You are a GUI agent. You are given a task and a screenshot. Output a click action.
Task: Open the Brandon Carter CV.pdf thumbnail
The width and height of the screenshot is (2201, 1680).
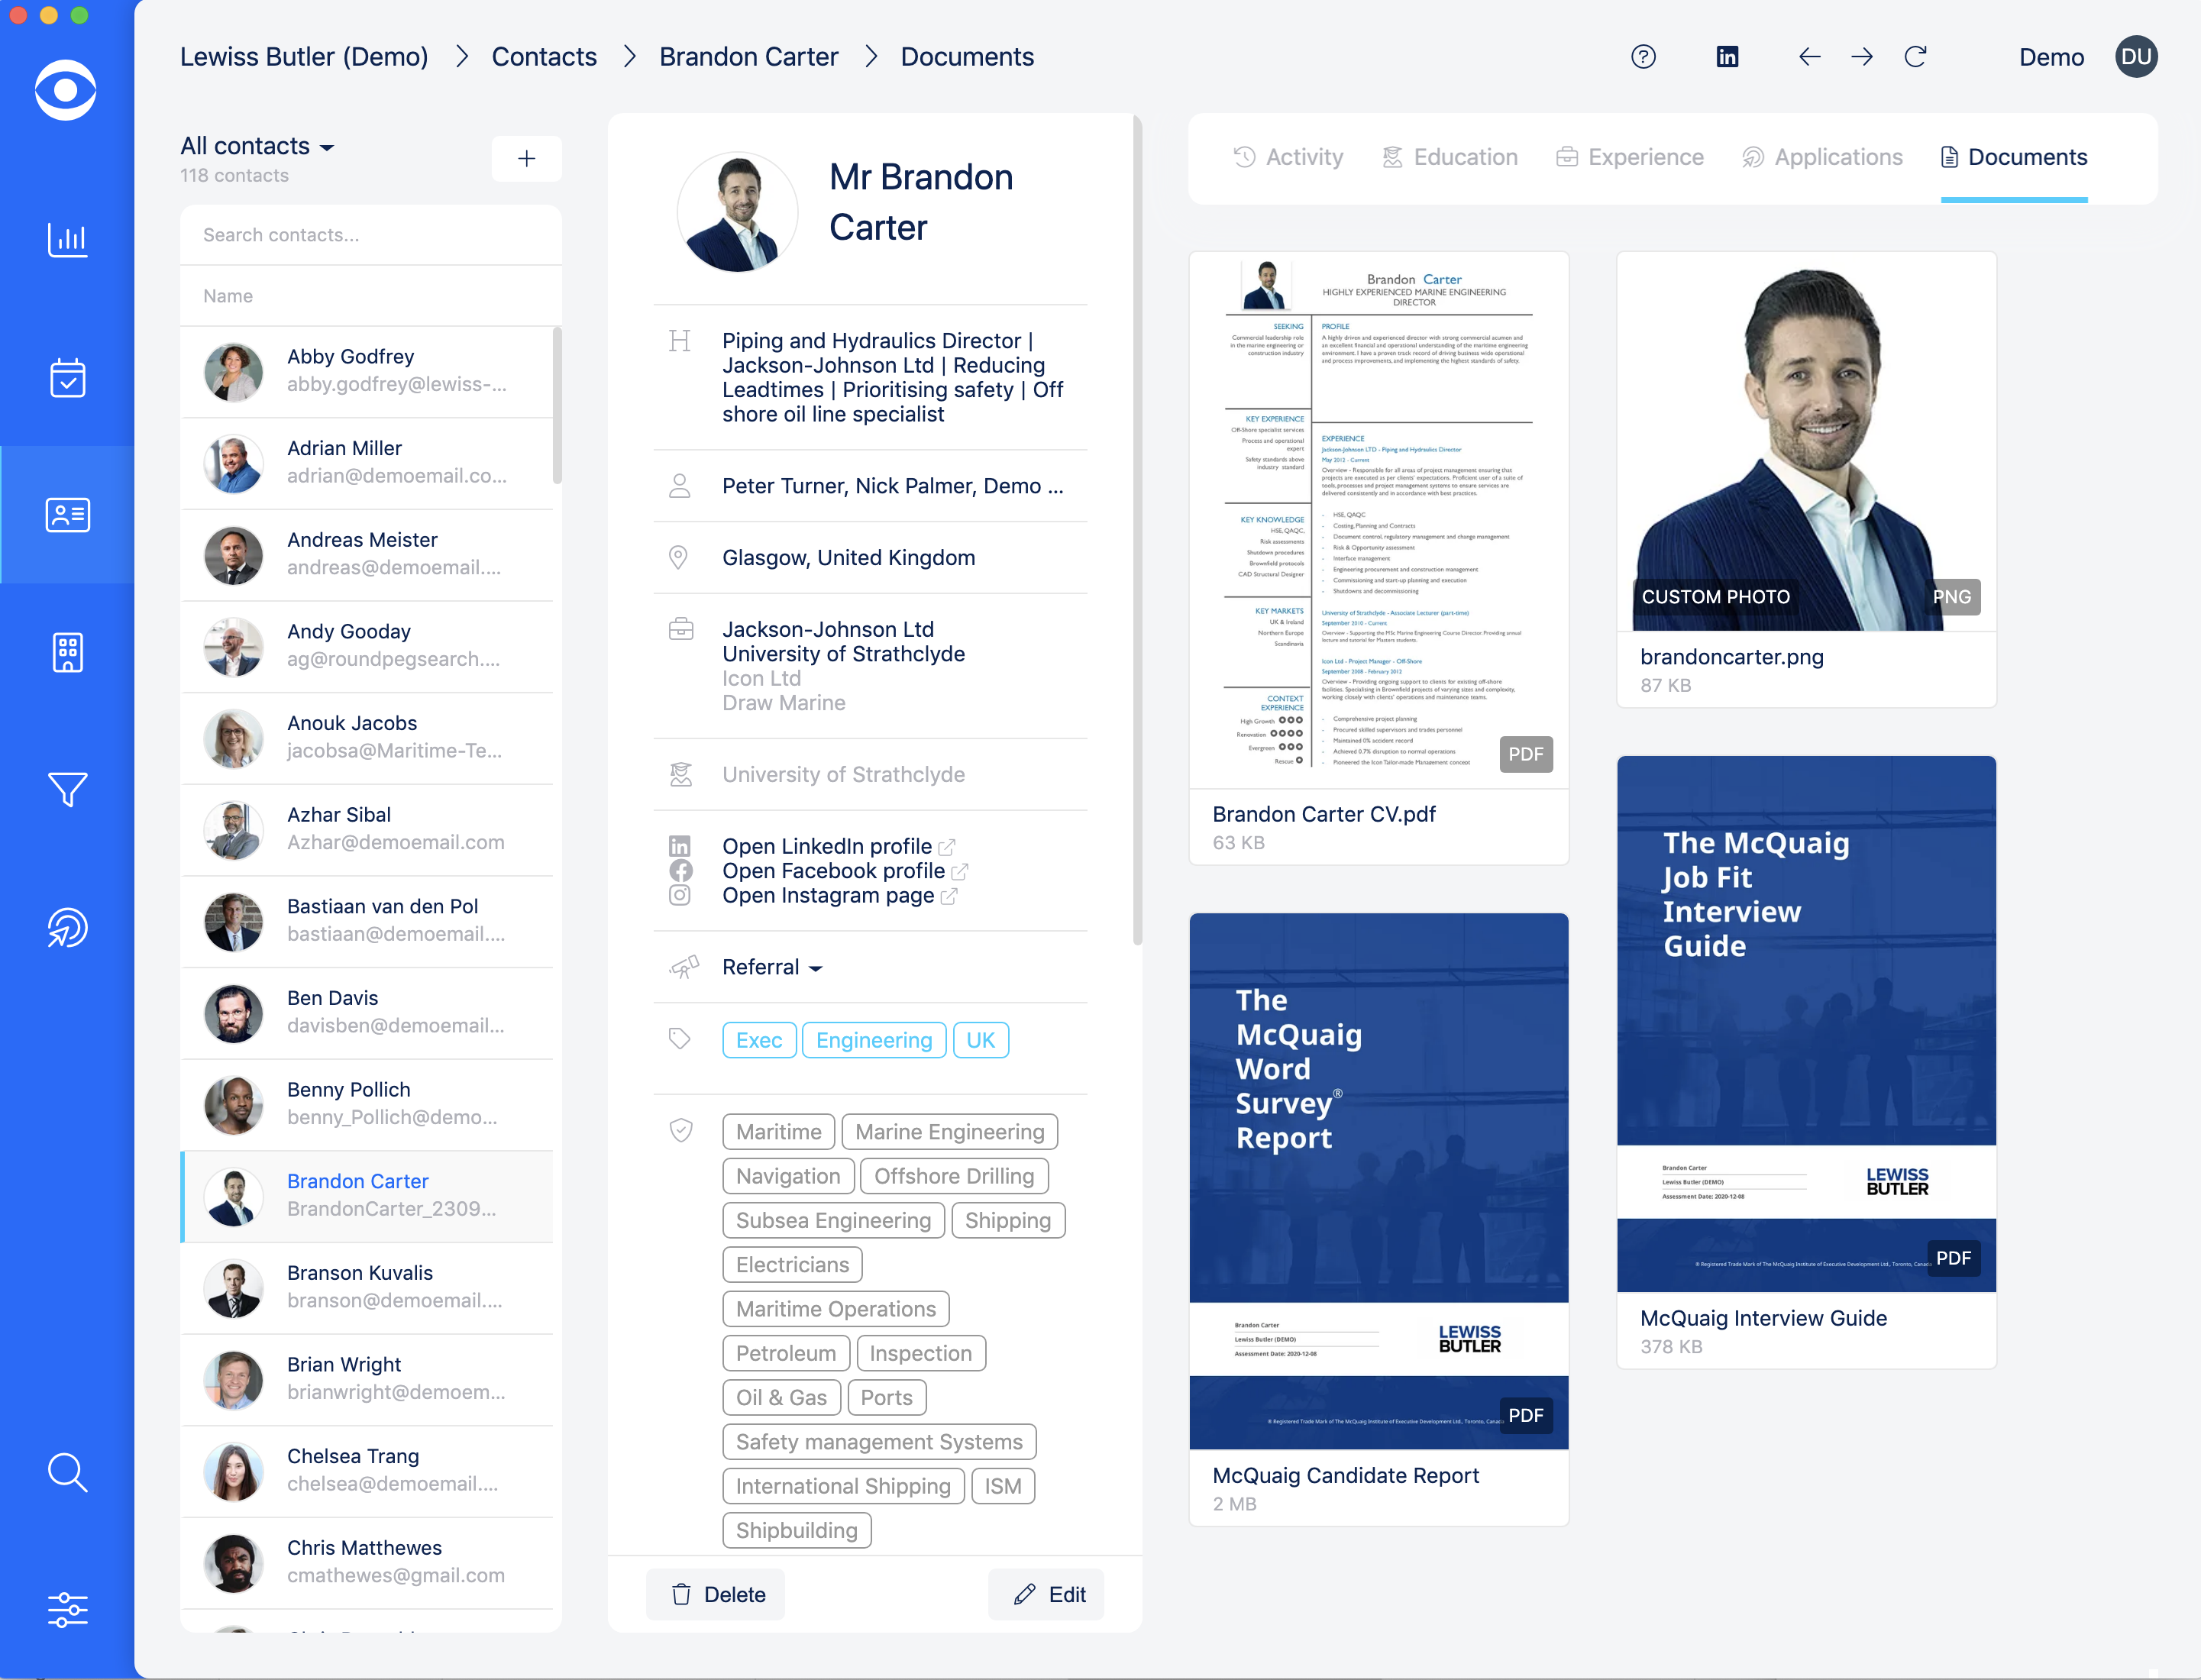pyautogui.click(x=1378, y=520)
